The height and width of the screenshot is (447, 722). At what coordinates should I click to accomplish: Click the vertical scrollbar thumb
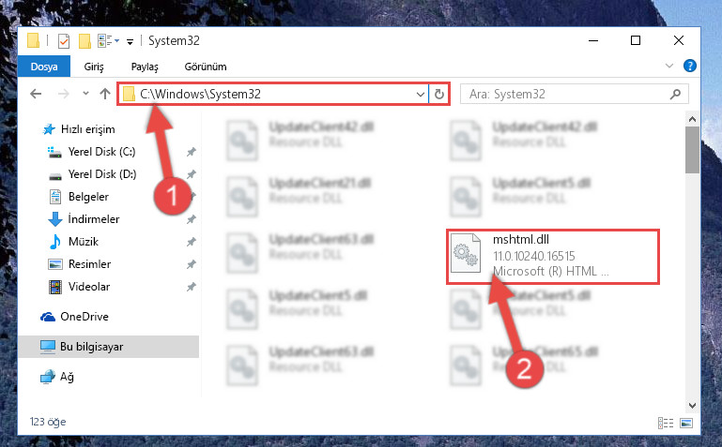(x=692, y=150)
